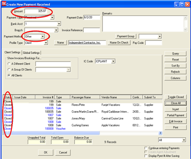Click the Payment Date field
191x159 pixels.
(92, 18)
